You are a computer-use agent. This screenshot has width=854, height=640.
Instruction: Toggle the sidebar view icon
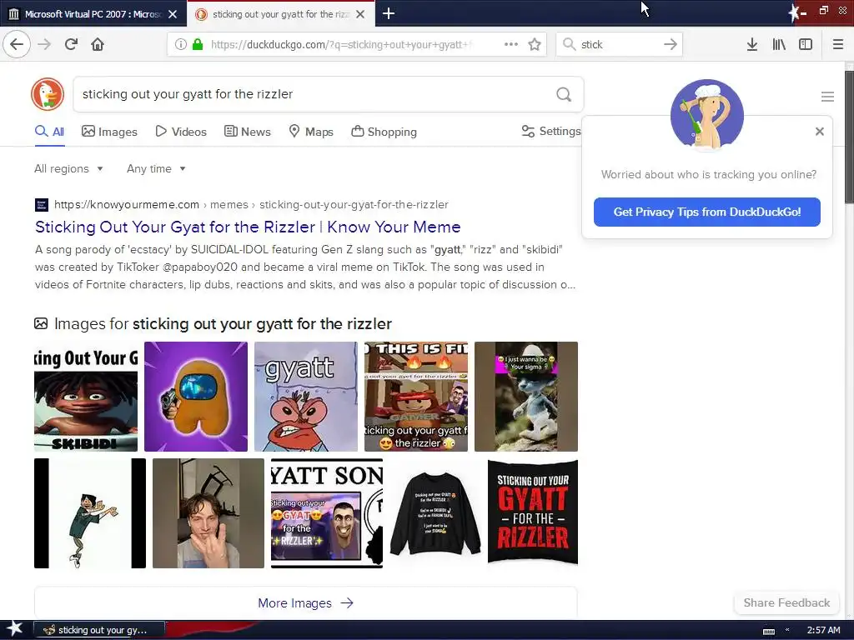pyautogui.click(x=806, y=45)
